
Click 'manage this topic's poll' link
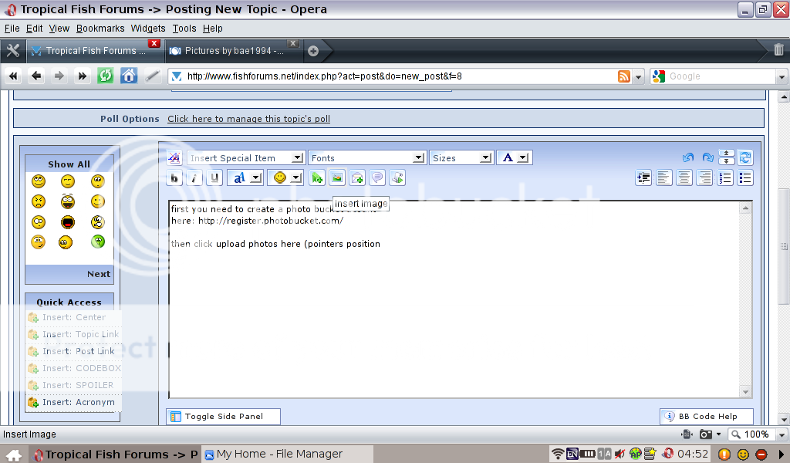[248, 119]
